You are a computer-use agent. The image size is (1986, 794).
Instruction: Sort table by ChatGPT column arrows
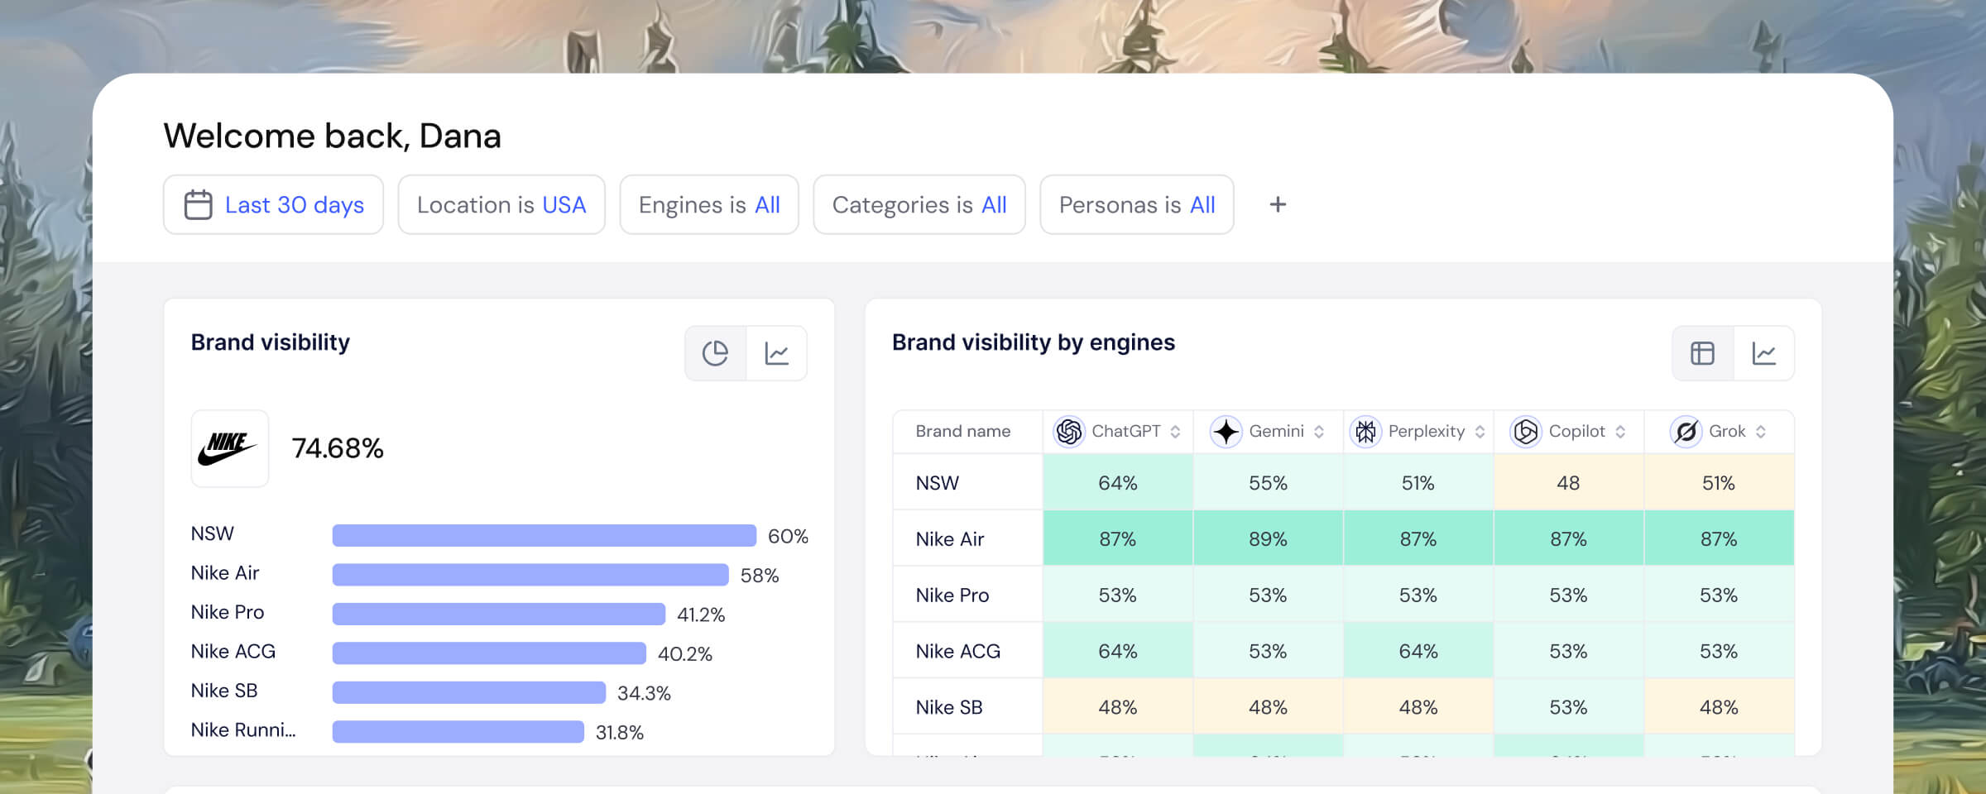1175,432
